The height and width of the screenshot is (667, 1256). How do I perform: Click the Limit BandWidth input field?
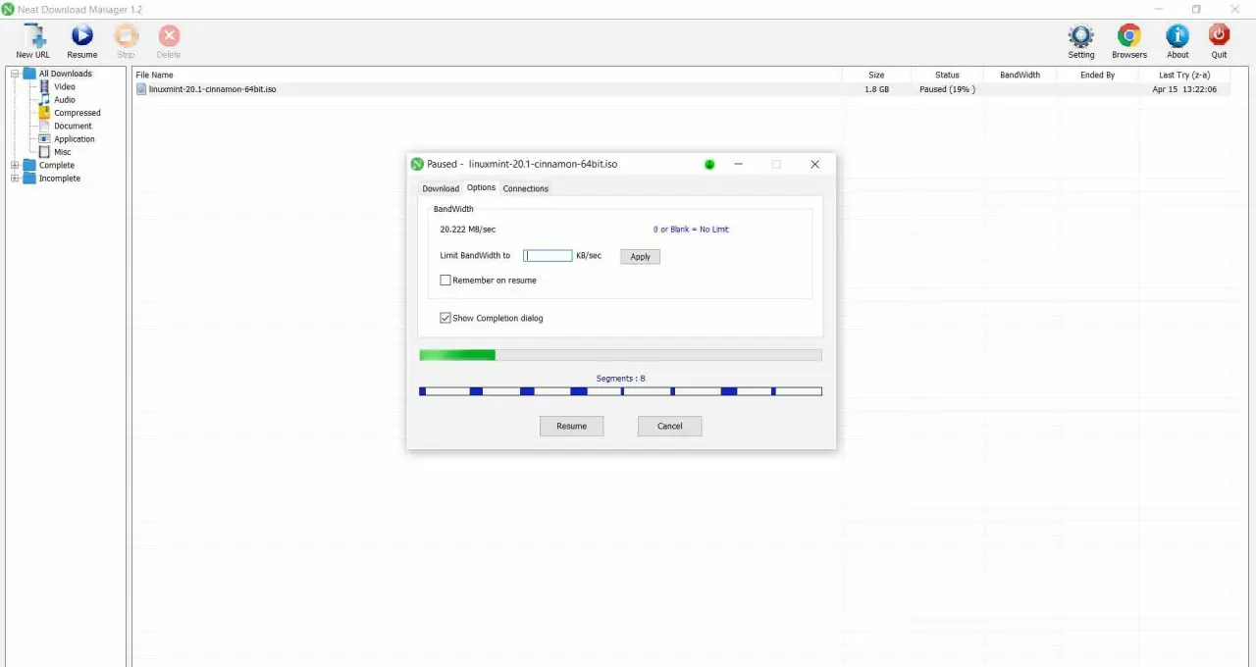(547, 255)
